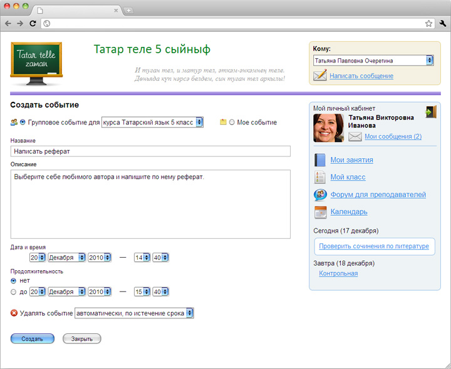Viewport: 451px width, 369px height.
Task: Click the browser reload icon
Action: pyautogui.click(x=33, y=24)
